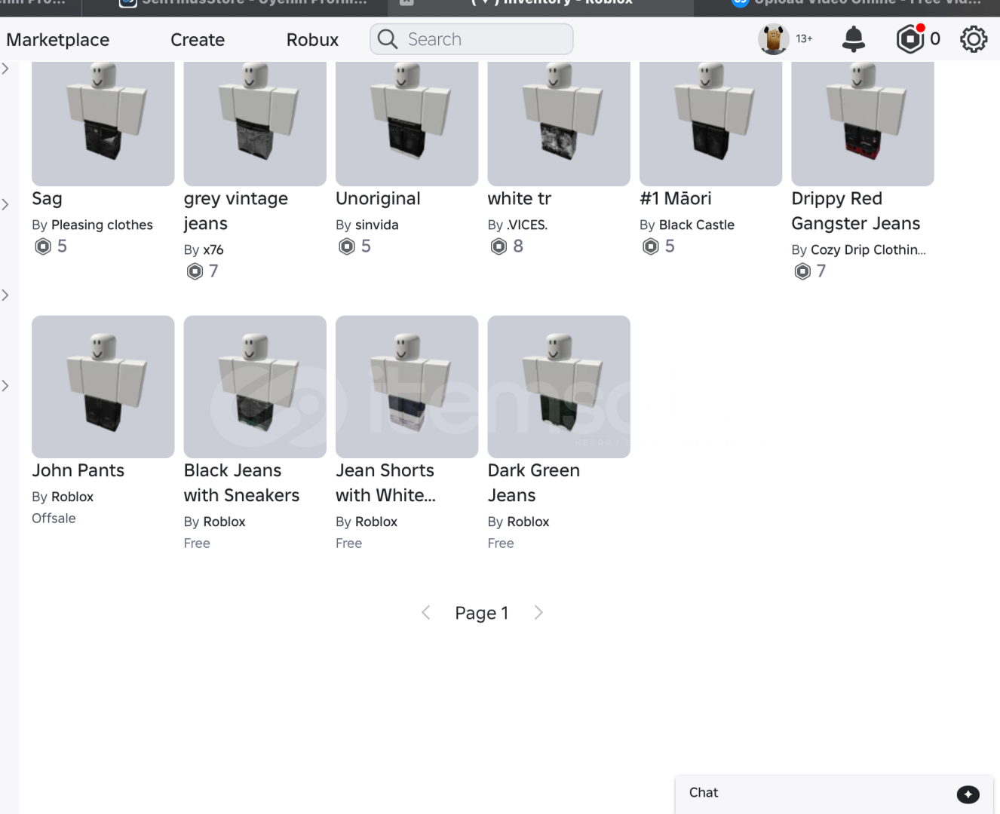
Task: Click Black Jeans with Sneakers title
Action: coord(241,483)
